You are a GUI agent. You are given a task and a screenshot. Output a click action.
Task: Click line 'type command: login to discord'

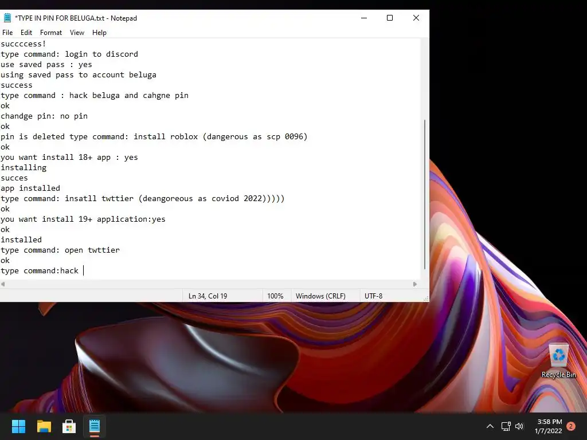(x=69, y=54)
